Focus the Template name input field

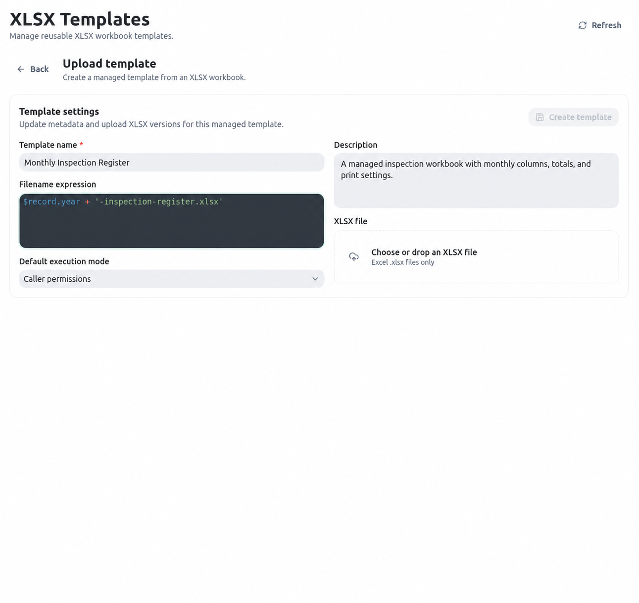coord(172,162)
